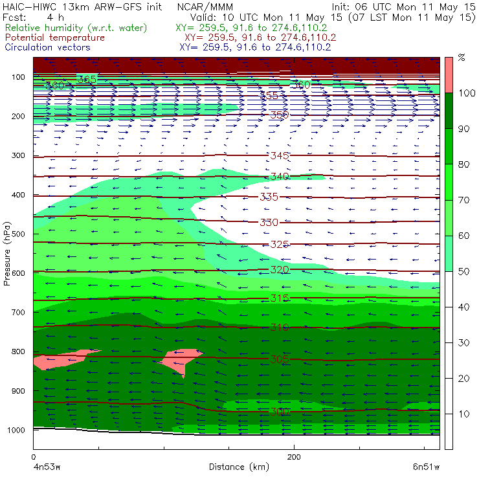Click the 'NCAR/MMM' header text
Image resolution: width=479 pixels, height=479 pixels.
tap(205, 7)
